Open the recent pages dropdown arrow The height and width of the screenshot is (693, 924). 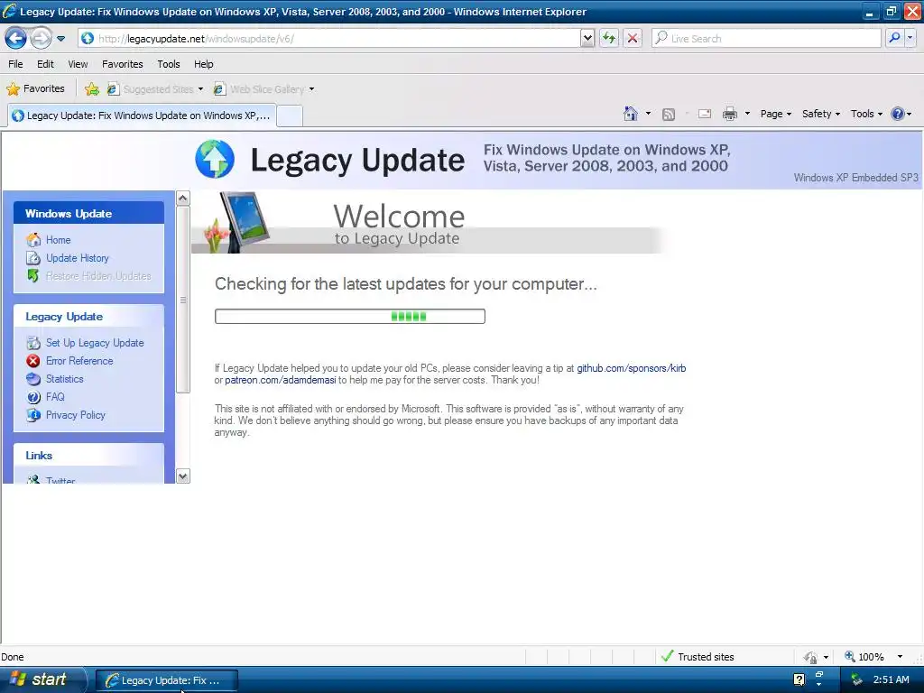pos(60,39)
